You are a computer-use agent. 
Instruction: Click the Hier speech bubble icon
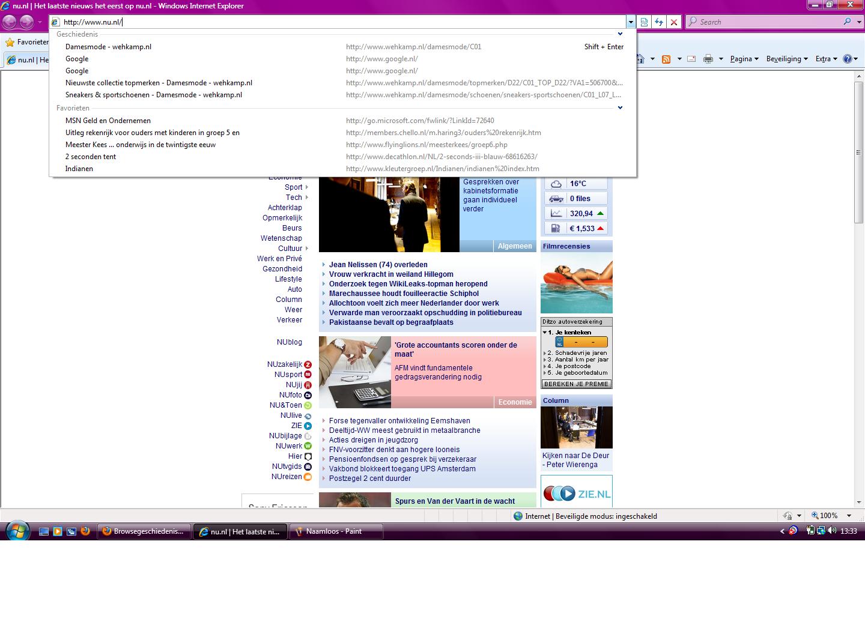point(308,456)
